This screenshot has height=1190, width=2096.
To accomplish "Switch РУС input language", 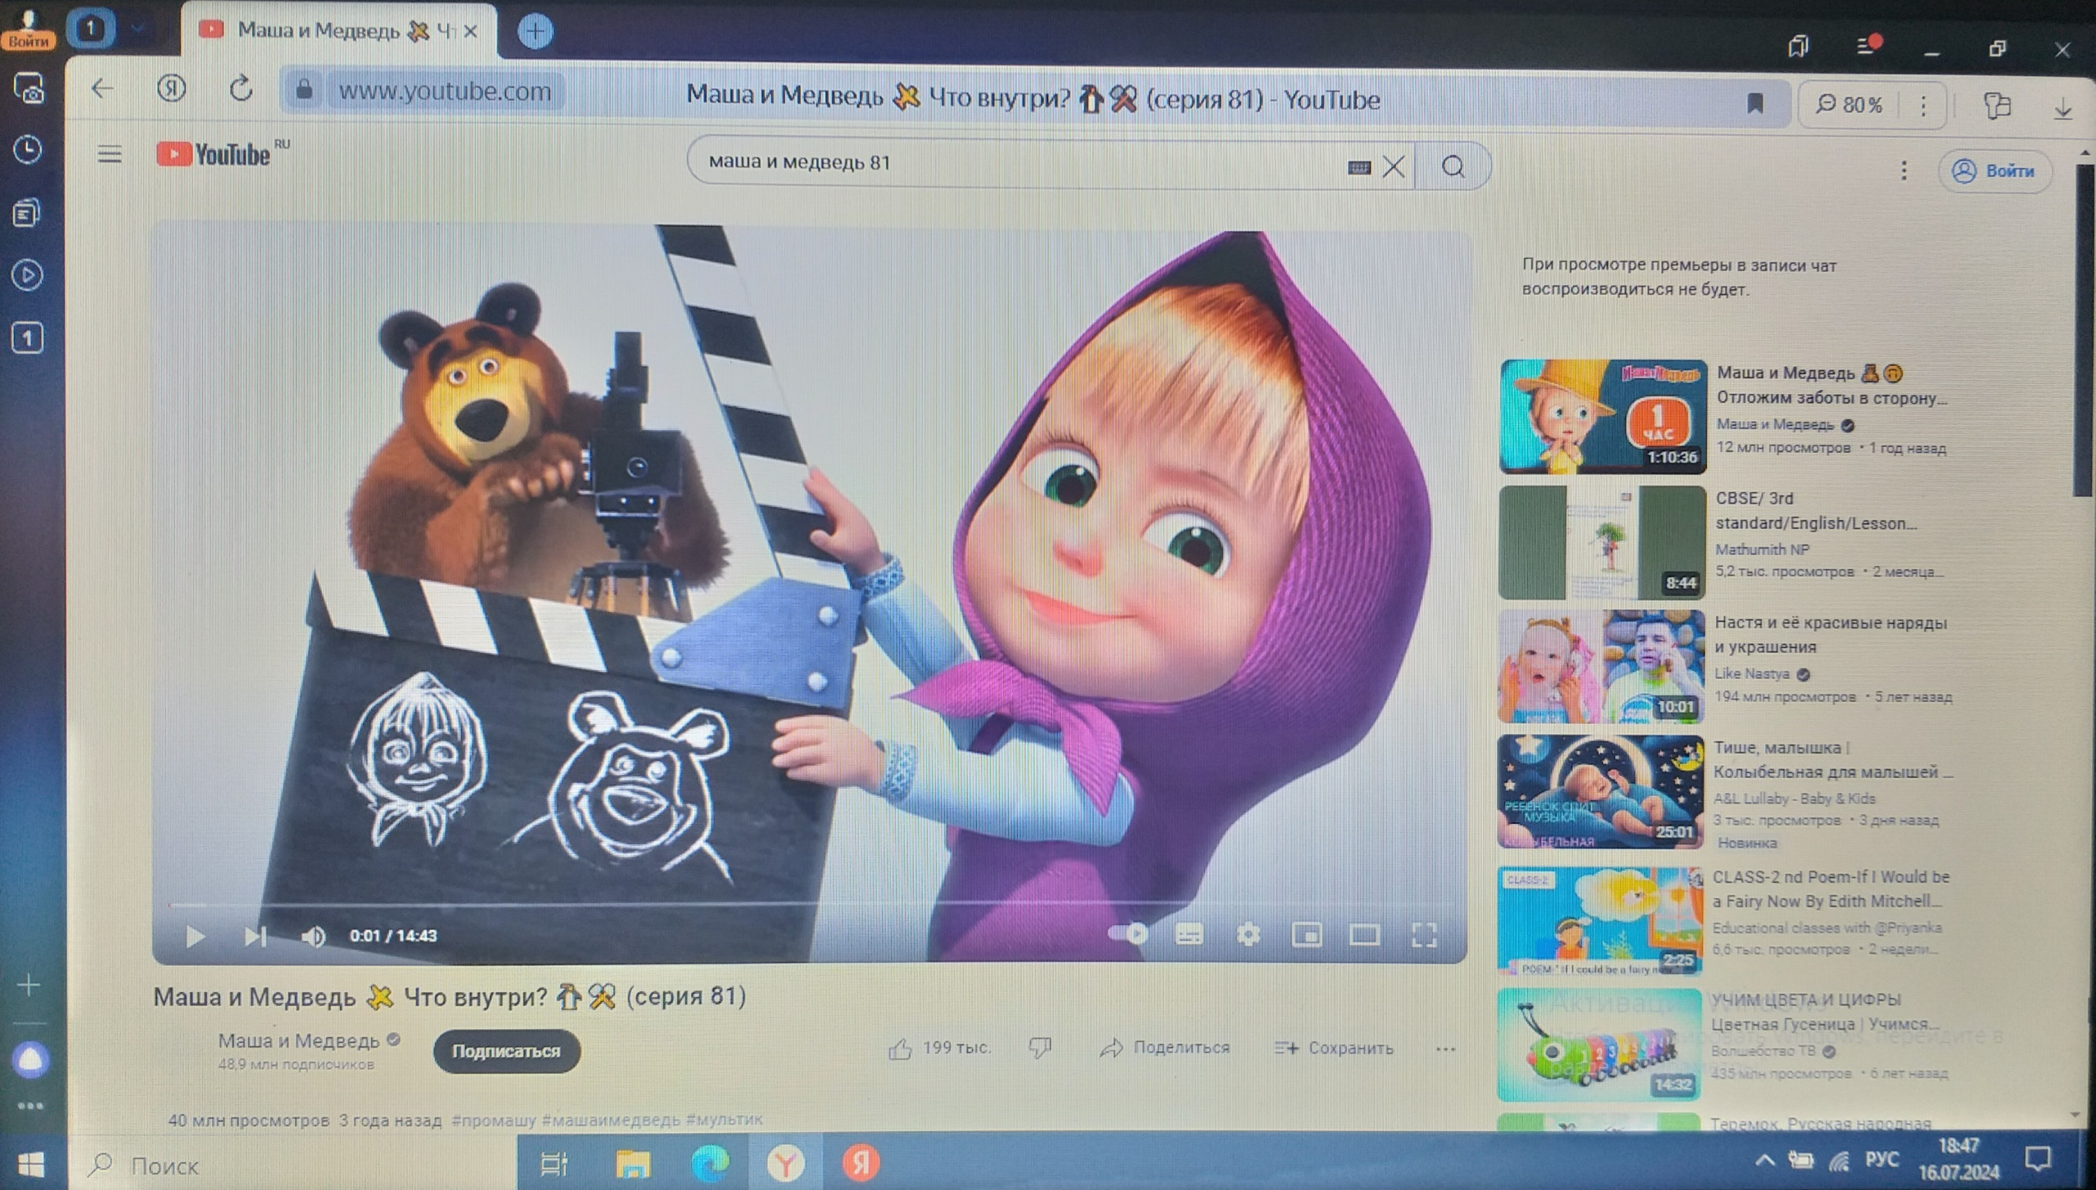I will [x=1881, y=1160].
